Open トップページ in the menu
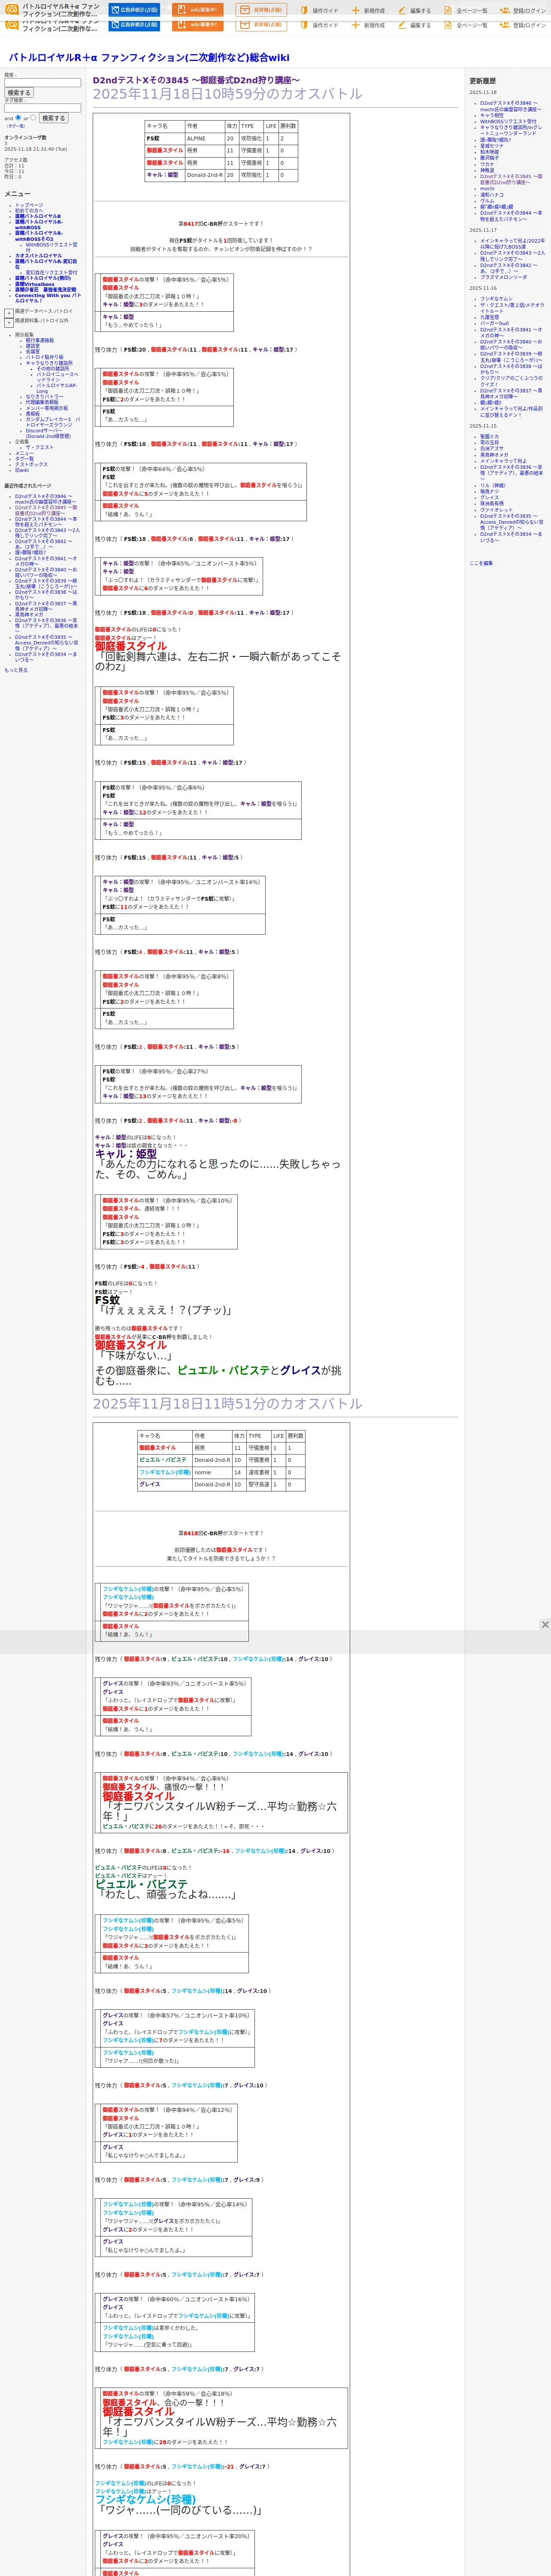551x2576 pixels. tap(29, 205)
